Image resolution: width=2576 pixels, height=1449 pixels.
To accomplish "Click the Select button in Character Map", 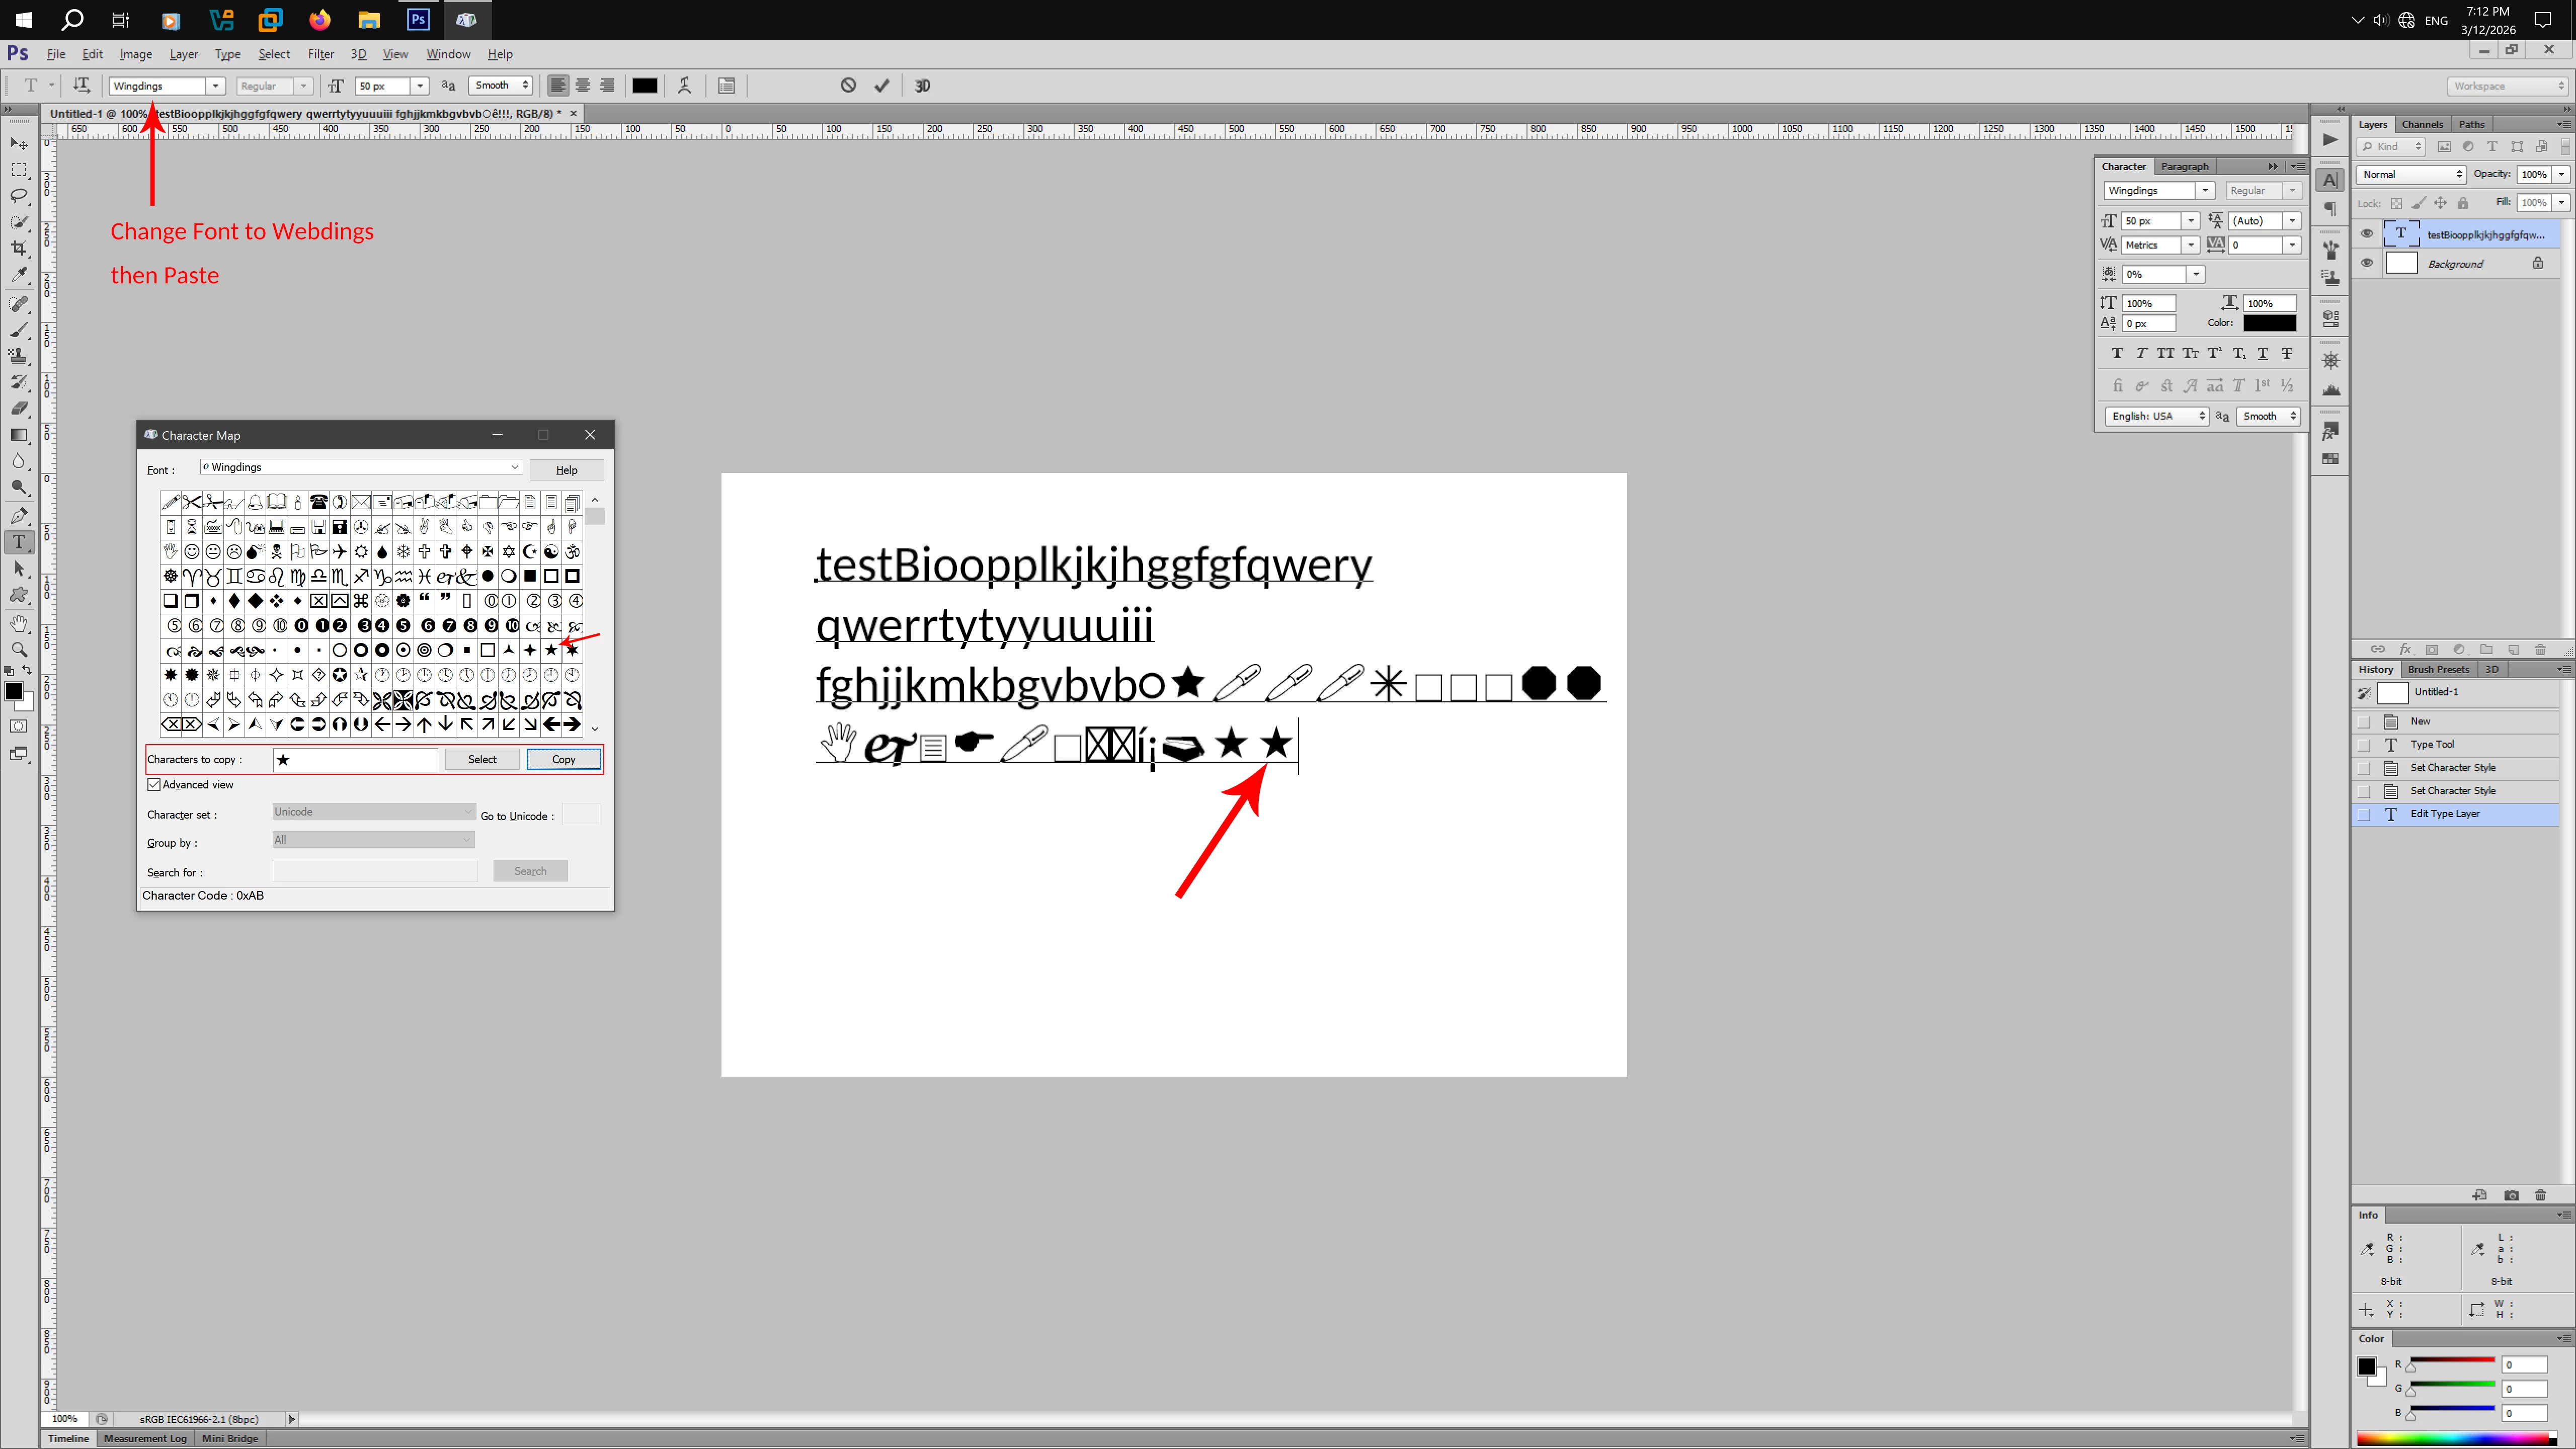I will point(482,760).
